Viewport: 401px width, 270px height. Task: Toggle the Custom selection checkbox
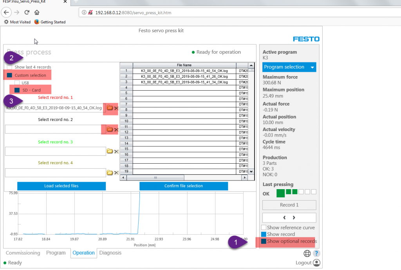pyautogui.click(x=9, y=75)
